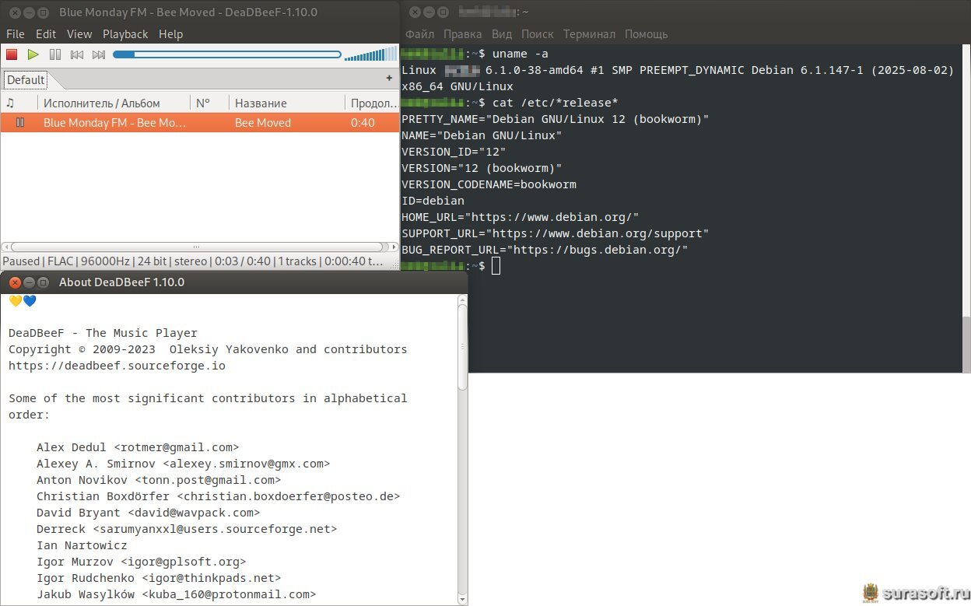
Task: Open the Поиск menu in the terminal
Action: point(538,34)
